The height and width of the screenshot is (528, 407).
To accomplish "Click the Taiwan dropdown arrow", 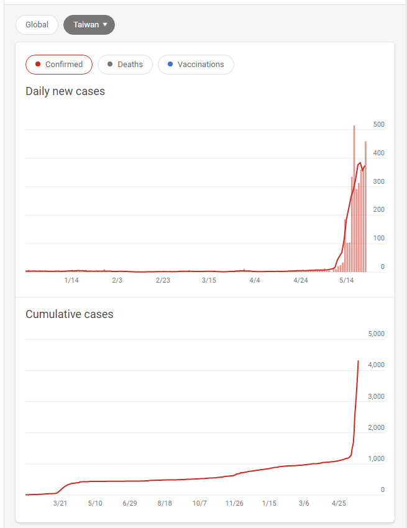I will pos(105,25).
